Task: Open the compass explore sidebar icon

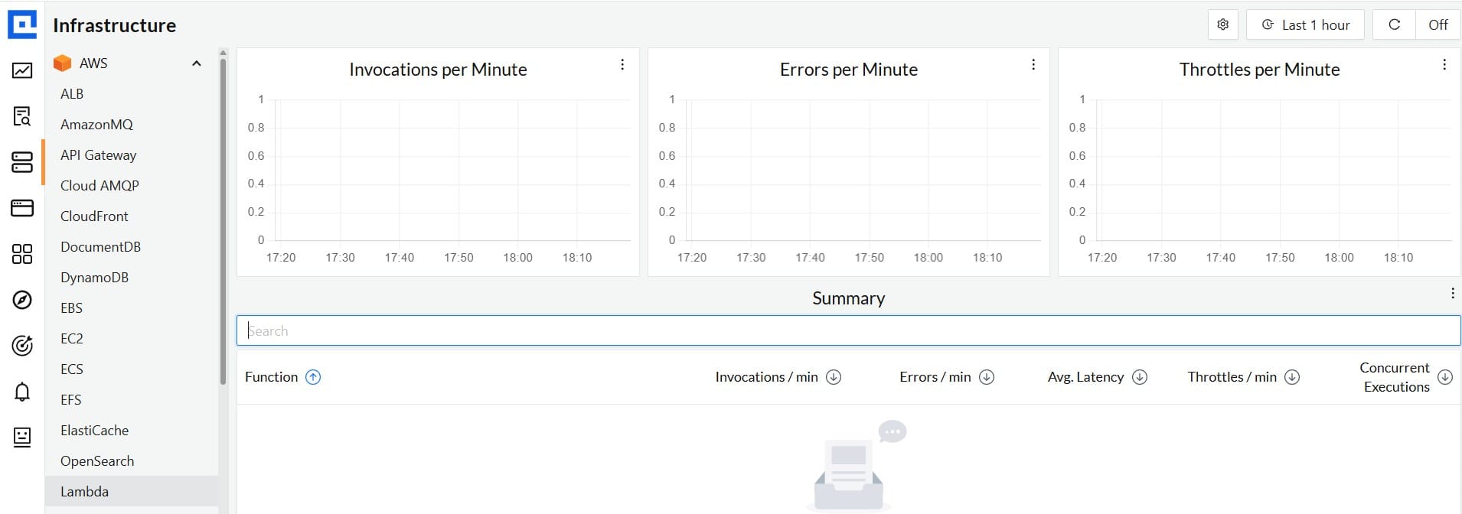Action: 22,300
